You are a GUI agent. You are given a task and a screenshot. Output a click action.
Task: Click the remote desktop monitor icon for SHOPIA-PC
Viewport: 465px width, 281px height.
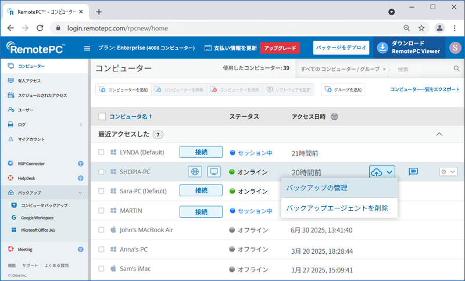click(x=214, y=171)
